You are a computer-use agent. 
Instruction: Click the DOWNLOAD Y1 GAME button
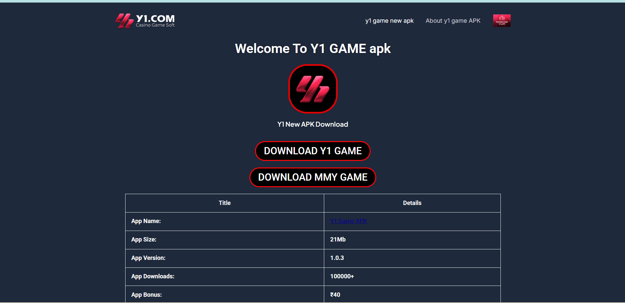click(x=313, y=151)
